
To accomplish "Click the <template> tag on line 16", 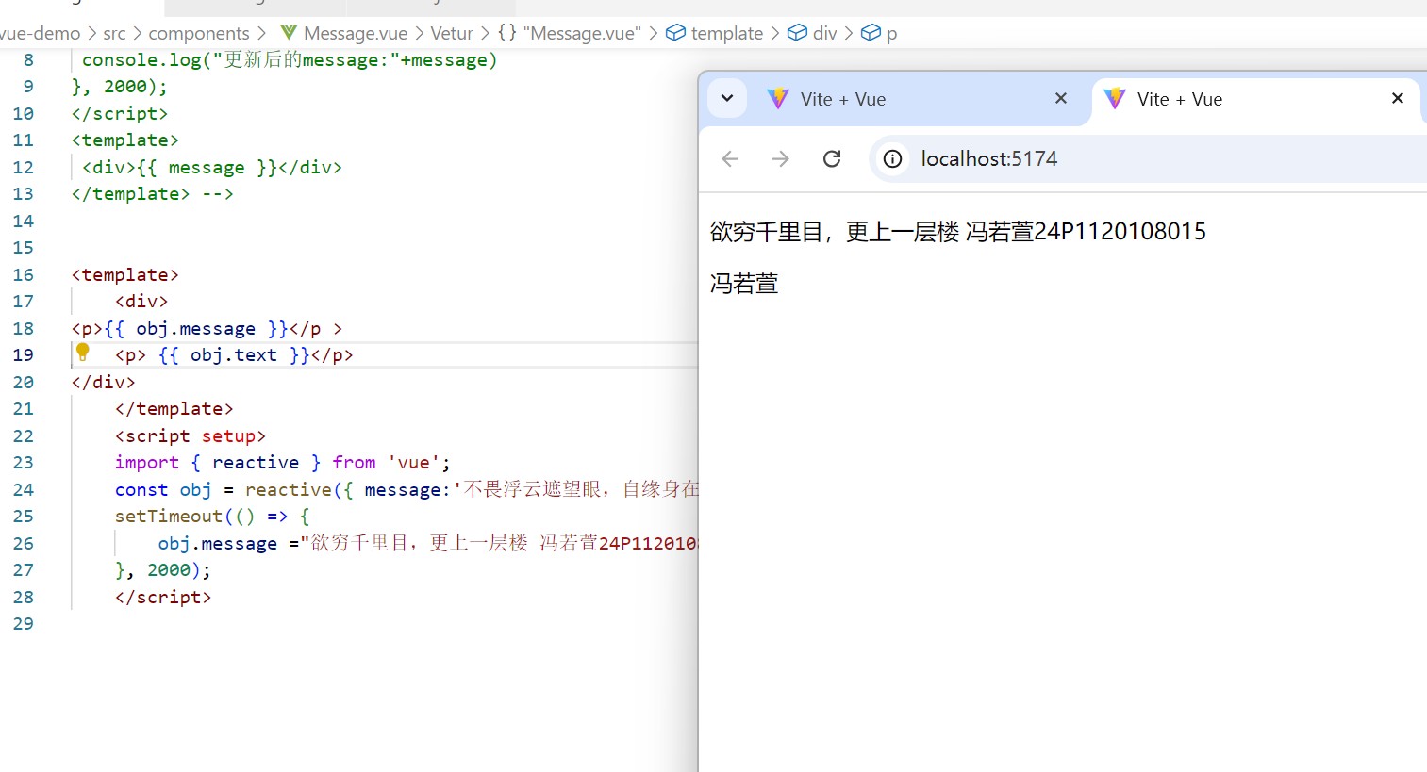I will point(125,274).
